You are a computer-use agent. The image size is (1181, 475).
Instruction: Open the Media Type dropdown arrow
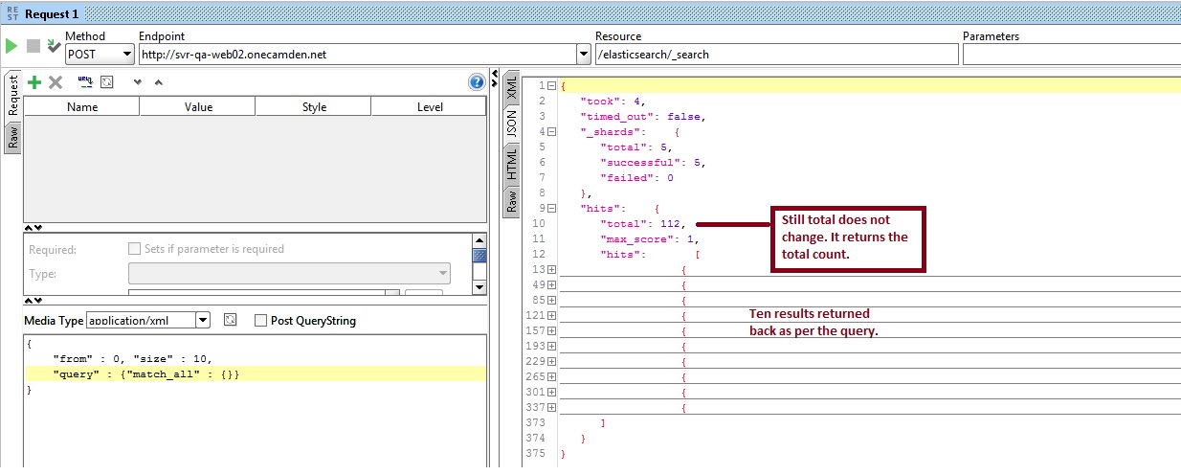(x=203, y=320)
